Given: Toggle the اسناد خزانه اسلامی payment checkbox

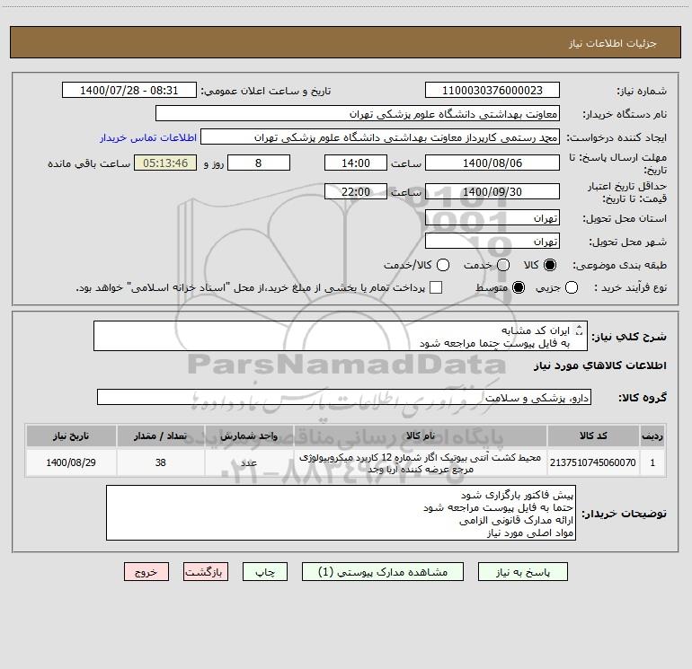Looking at the screenshot, I should [x=436, y=287].
